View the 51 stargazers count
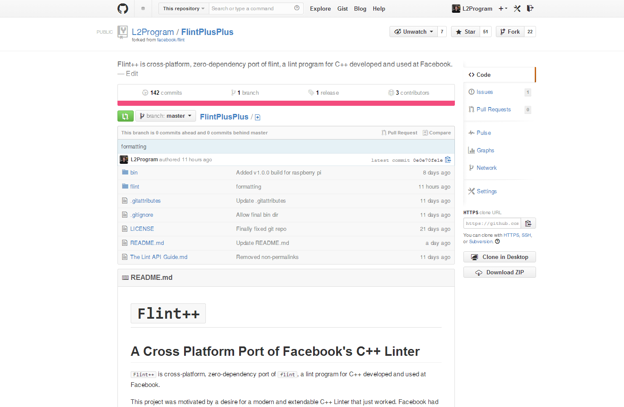This screenshot has width=624, height=407. (486, 32)
